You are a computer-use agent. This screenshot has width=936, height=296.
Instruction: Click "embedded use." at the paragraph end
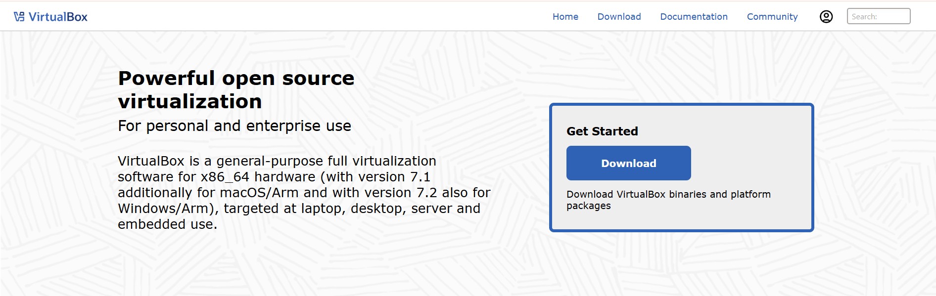[x=167, y=224]
